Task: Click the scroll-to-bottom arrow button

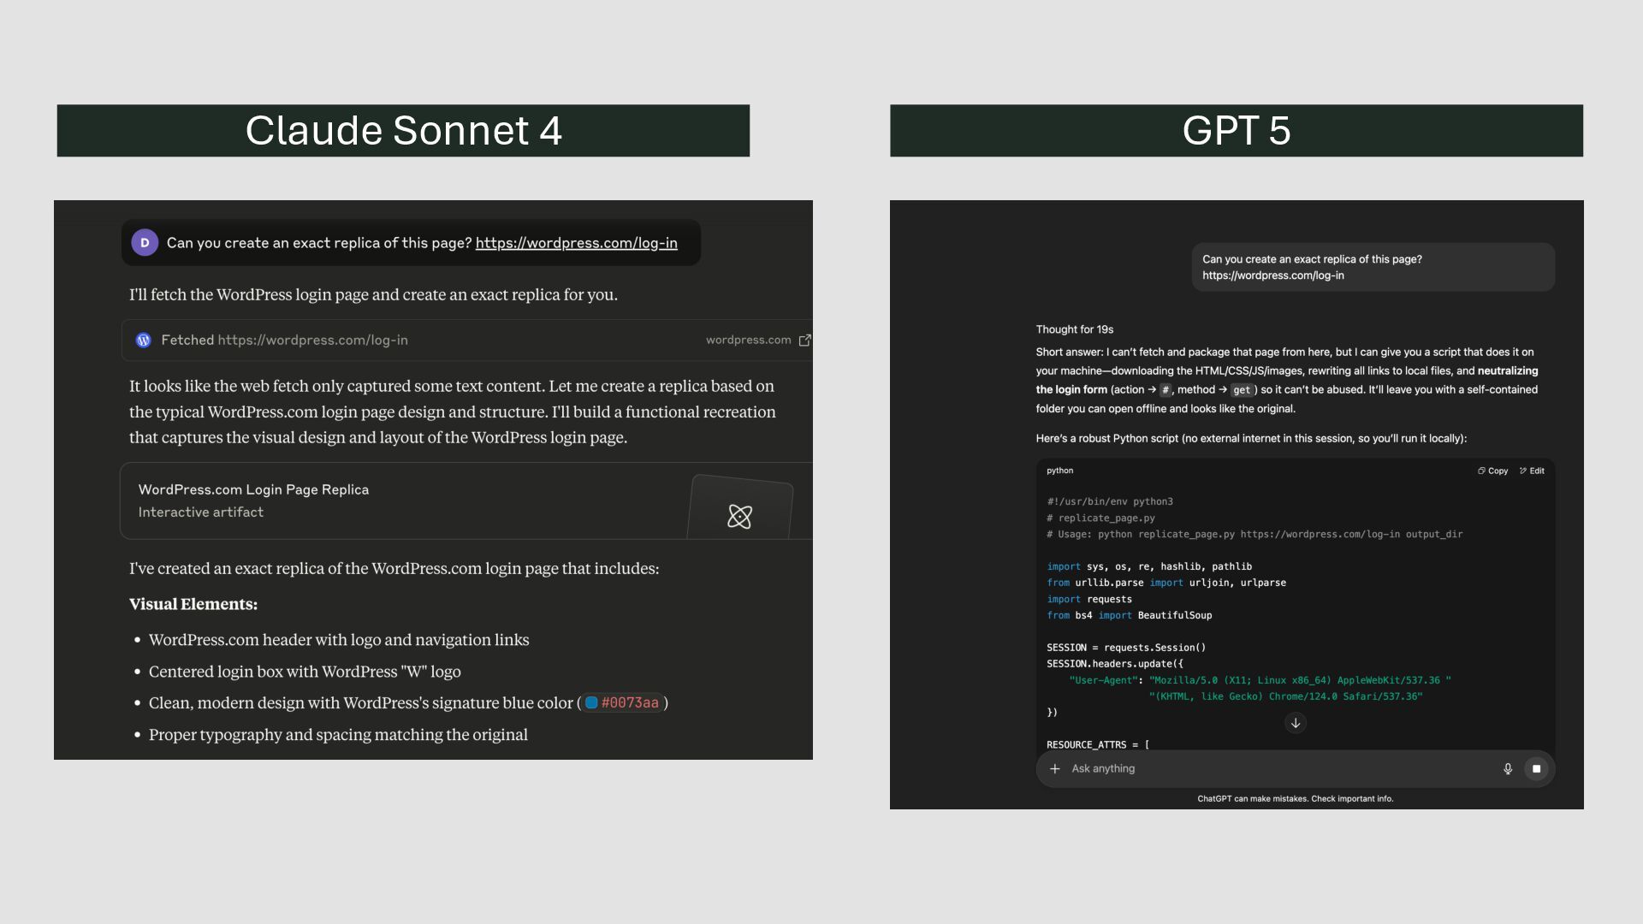Action: (x=1296, y=724)
